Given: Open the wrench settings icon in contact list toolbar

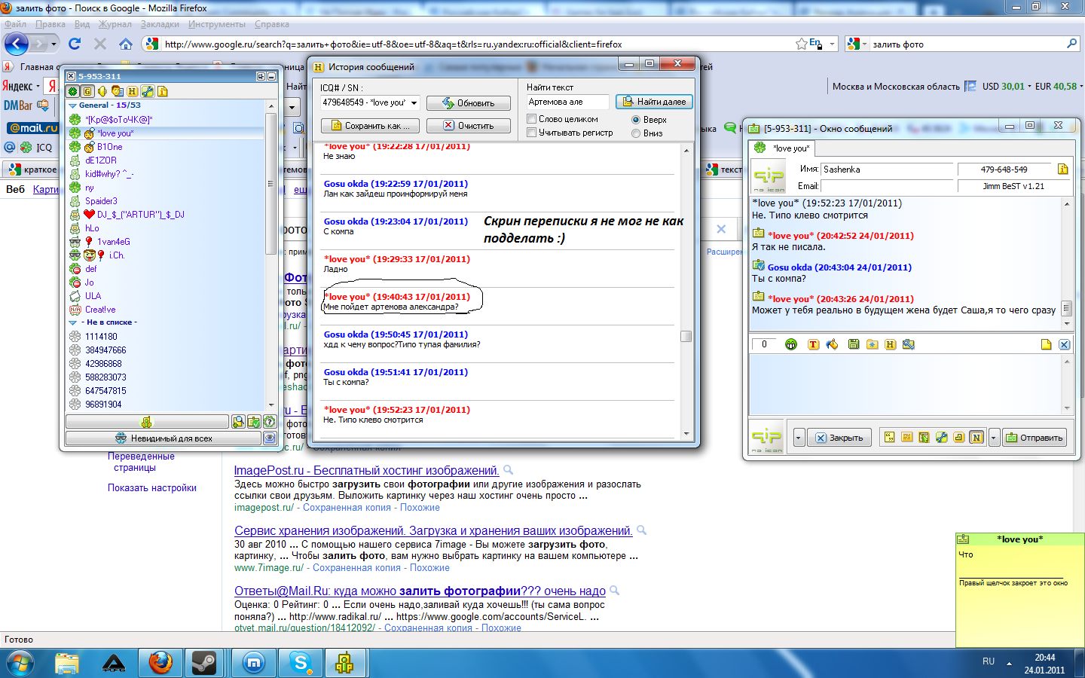Looking at the screenshot, I should click(x=148, y=91).
